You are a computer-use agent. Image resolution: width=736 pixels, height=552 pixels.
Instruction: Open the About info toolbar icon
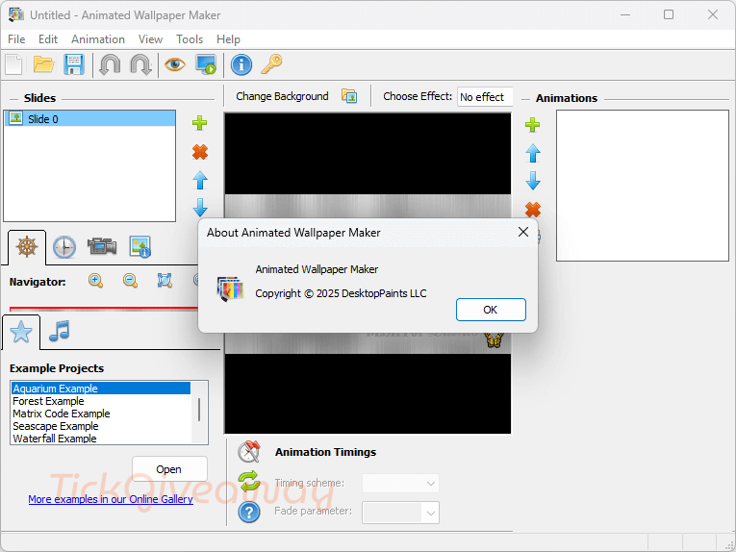241,64
